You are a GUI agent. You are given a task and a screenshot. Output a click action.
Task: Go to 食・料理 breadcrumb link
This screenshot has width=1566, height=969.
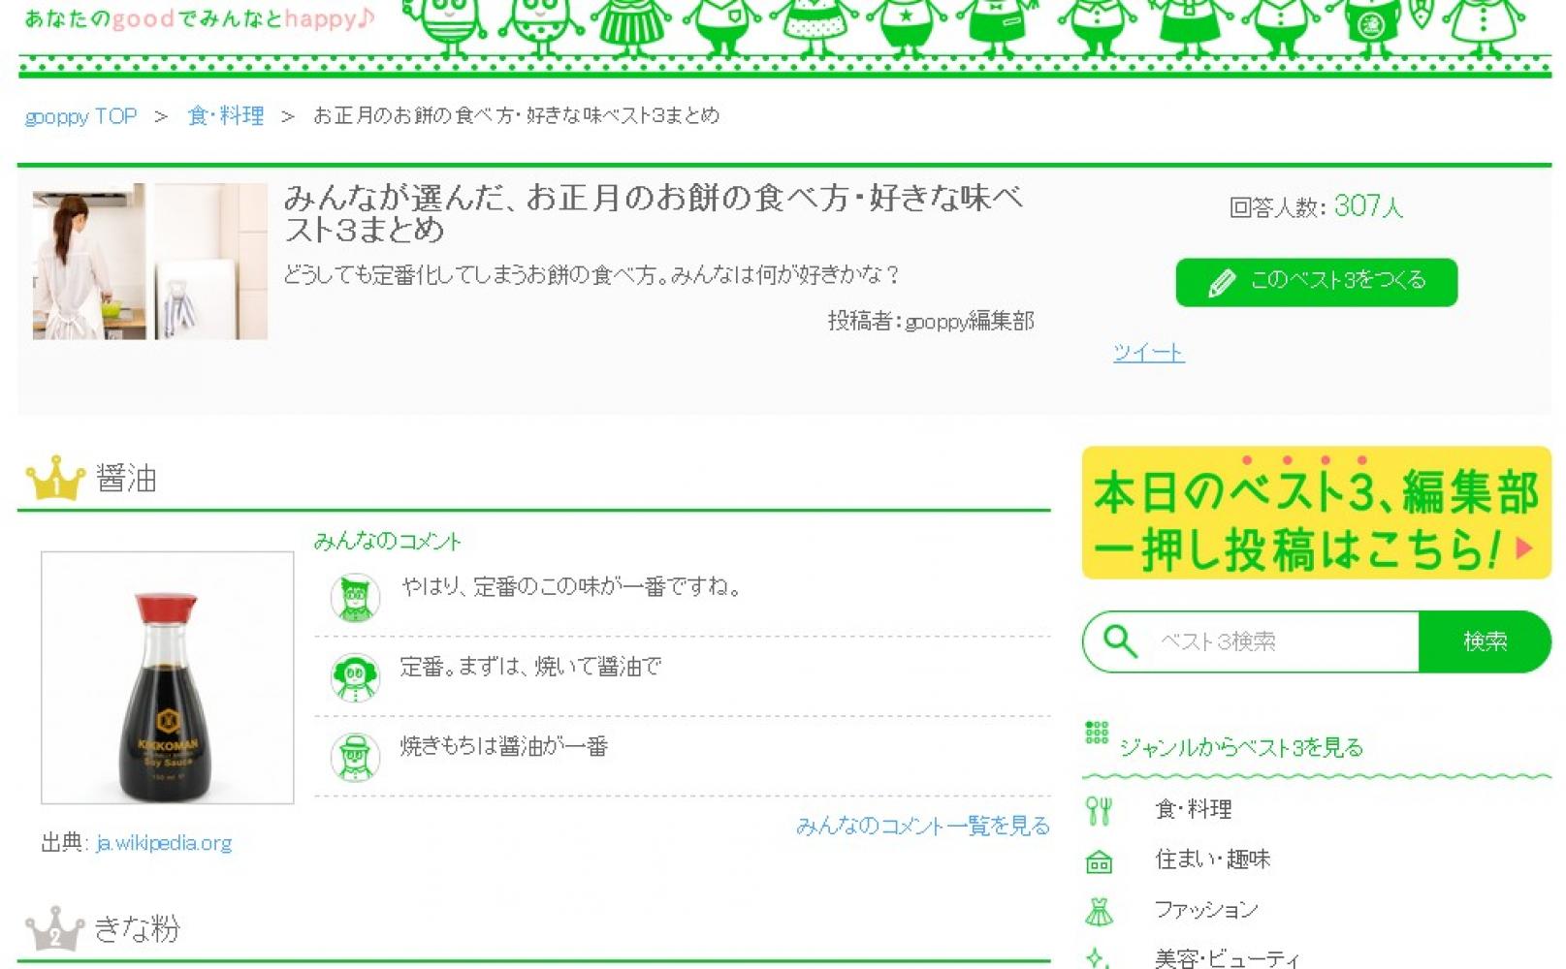tap(225, 116)
